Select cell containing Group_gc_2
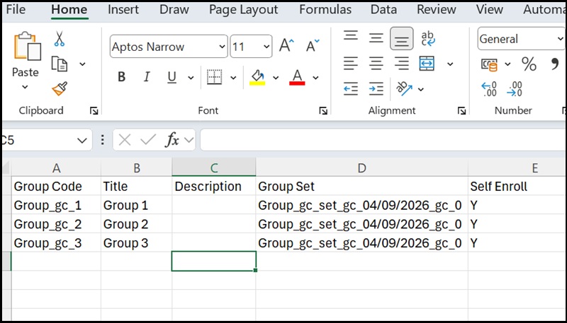 pos(56,224)
